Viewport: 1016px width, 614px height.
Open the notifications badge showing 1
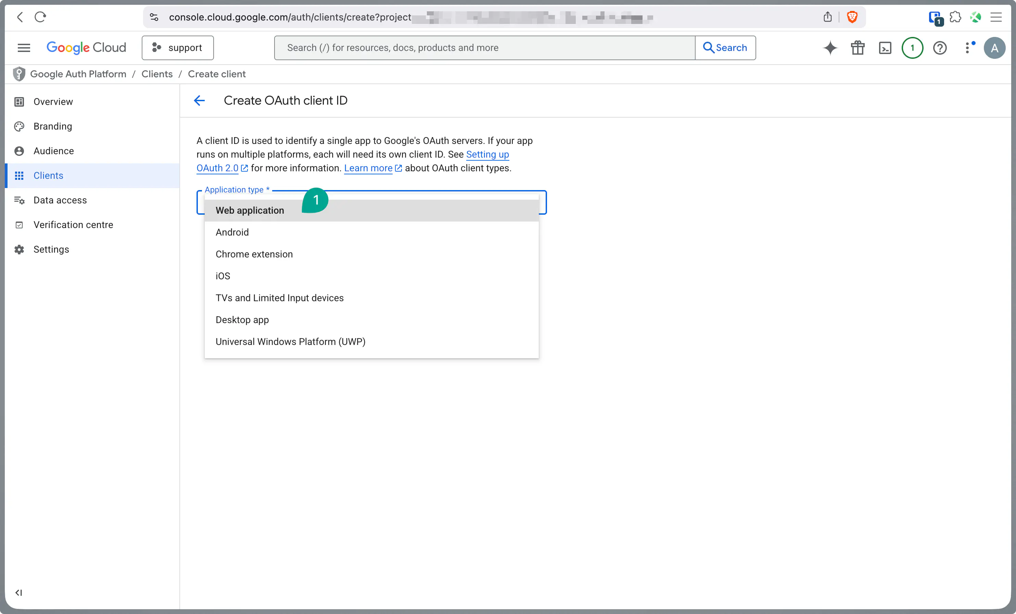(912, 48)
